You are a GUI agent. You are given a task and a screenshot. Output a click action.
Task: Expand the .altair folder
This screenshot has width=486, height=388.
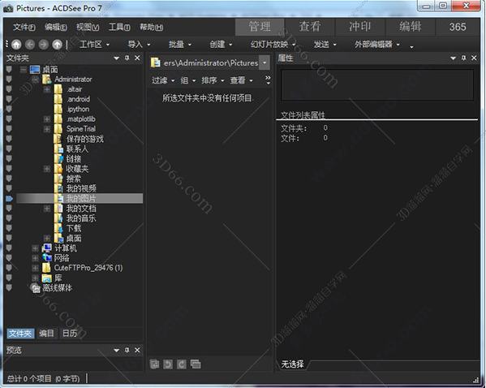coord(47,89)
